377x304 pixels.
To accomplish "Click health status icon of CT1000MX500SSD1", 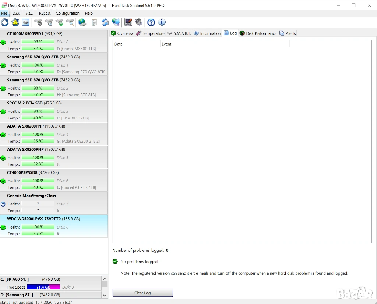I will (x=3, y=43).
